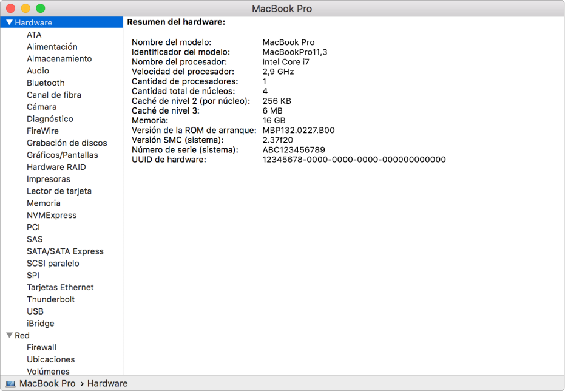565x391 pixels.
Task: Open Firewall under Red
Action: pyautogui.click(x=41, y=347)
